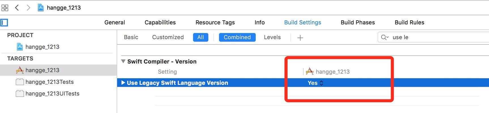
Task: Collapse Swift Compiler - Version section
Action: 123,61
